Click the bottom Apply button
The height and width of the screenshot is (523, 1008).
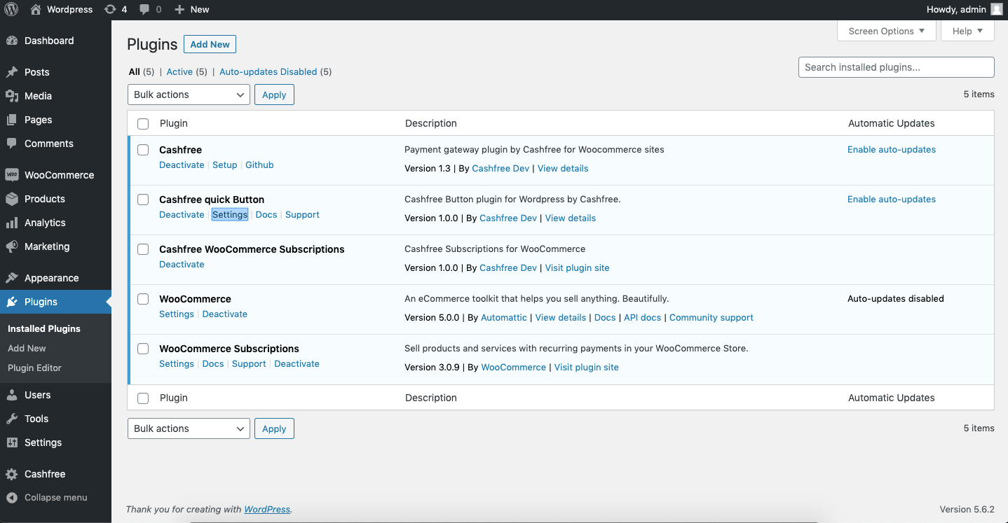pos(274,428)
